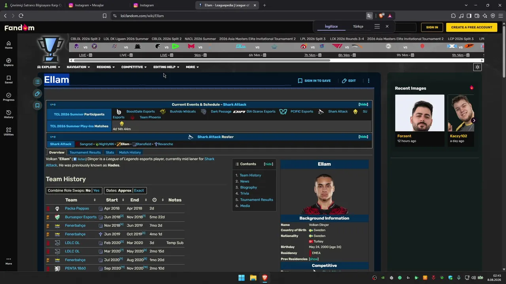Click the floating bookmark save icon

[37, 105]
